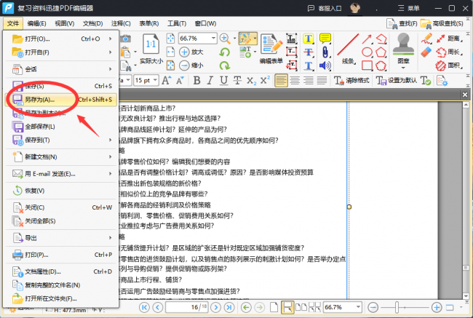Choose 打印(P) from File menu
Image resolution: width=473 pixels, height=318 pixels.
pyautogui.click(x=61, y=255)
